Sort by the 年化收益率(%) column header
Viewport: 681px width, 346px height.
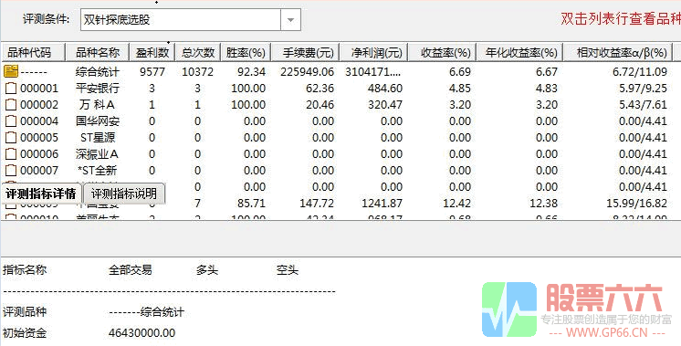(519, 53)
